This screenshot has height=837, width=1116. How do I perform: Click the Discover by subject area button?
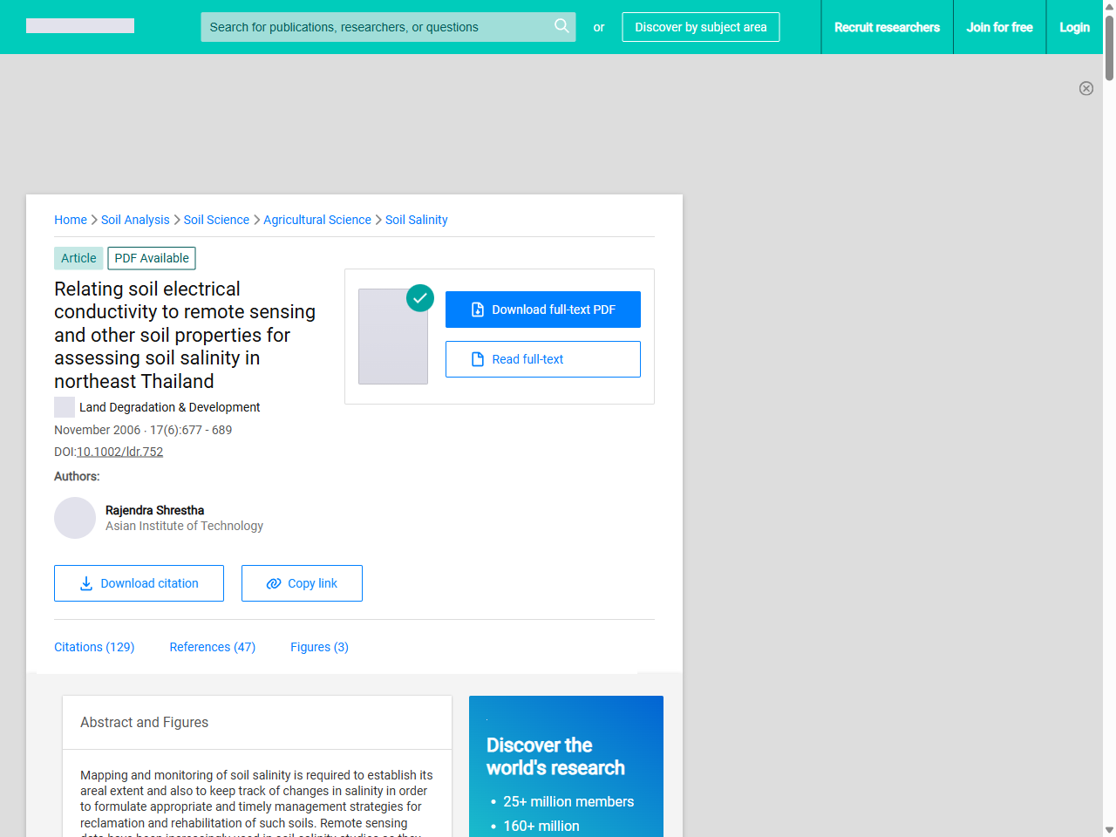coord(700,27)
